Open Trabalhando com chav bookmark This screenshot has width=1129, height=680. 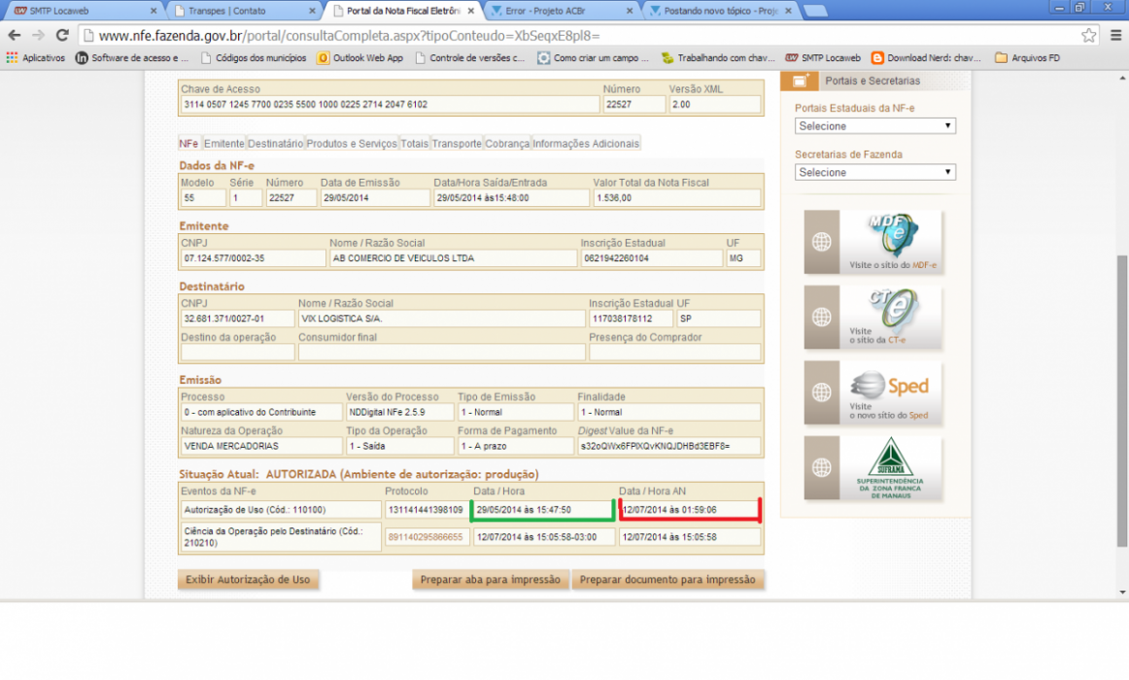pos(718,58)
